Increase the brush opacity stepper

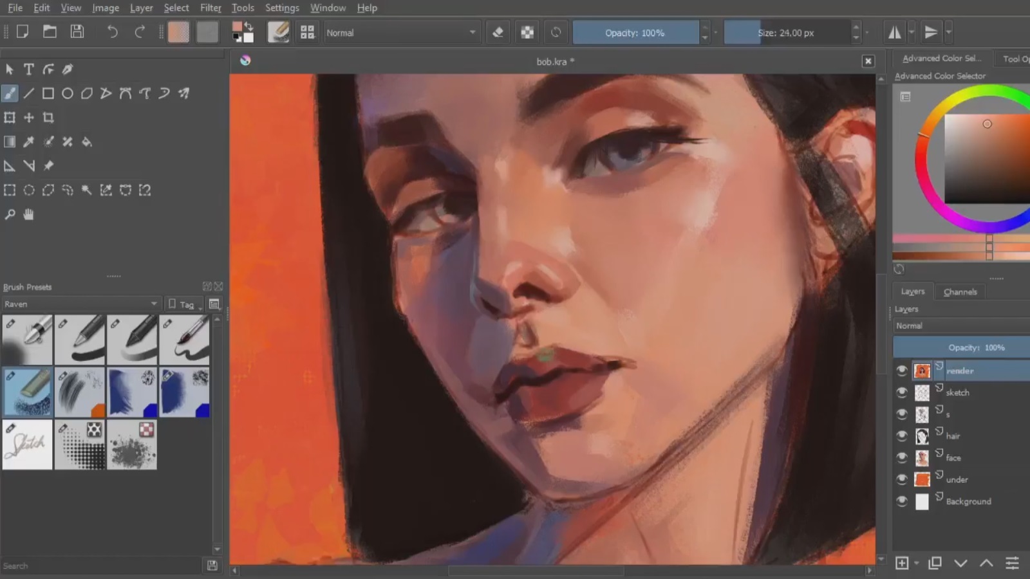(705, 27)
